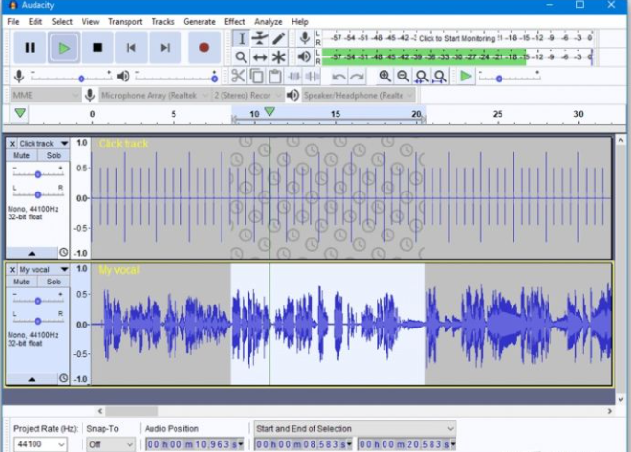Click Trim audio outside selection icon
This screenshot has height=452, width=631.
pyautogui.click(x=294, y=76)
